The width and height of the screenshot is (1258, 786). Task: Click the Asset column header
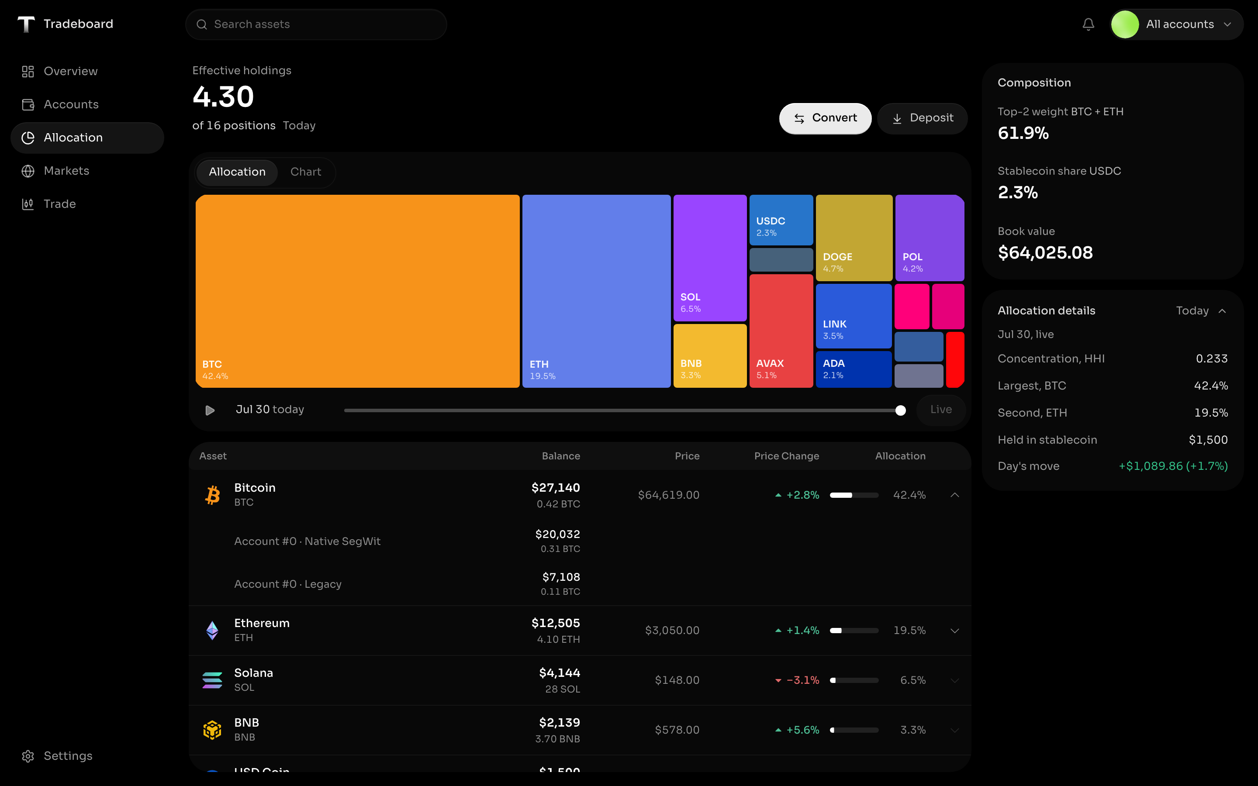click(213, 456)
